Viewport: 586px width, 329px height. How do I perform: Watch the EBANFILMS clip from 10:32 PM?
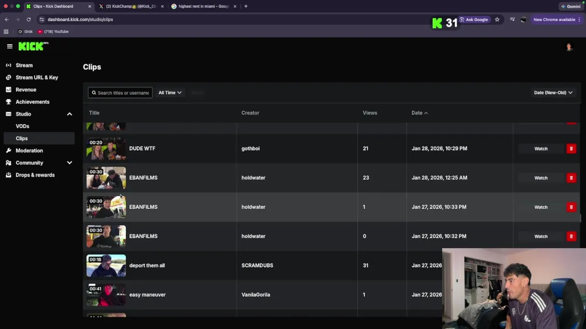click(x=541, y=236)
